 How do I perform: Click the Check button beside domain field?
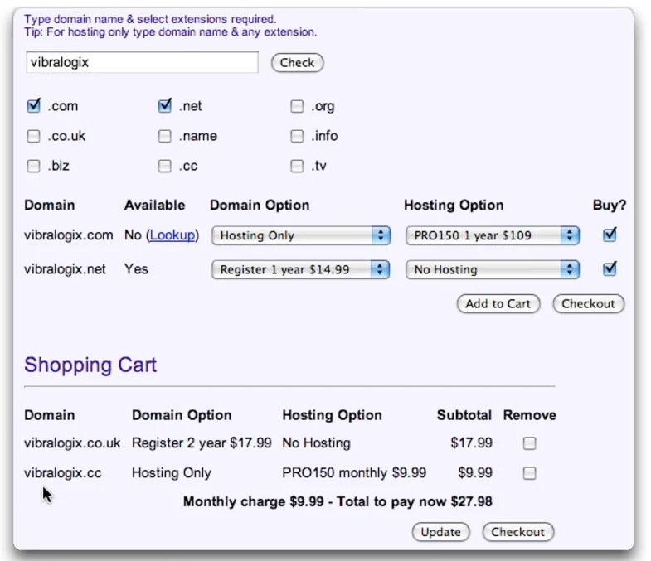(297, 62)
